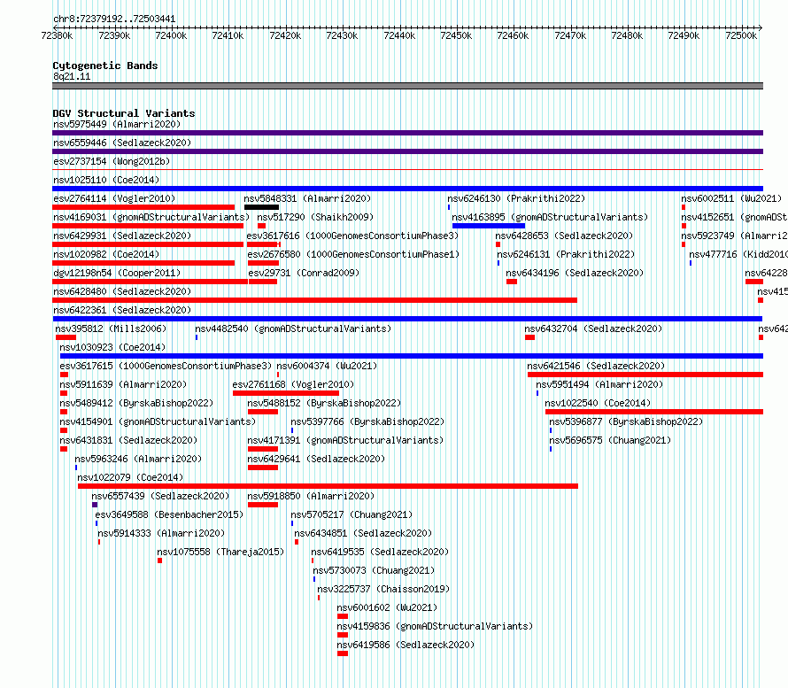Click nsv6434196 (Sedlazeck2020) label
This screenshot has height=688, width=788.
575,273
